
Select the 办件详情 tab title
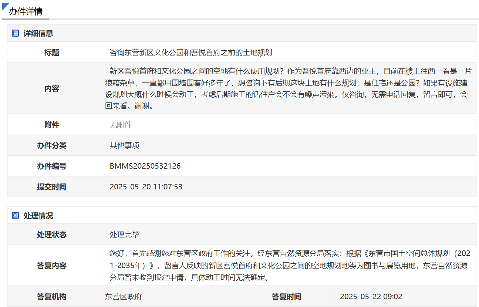click(x=26, y=11)
